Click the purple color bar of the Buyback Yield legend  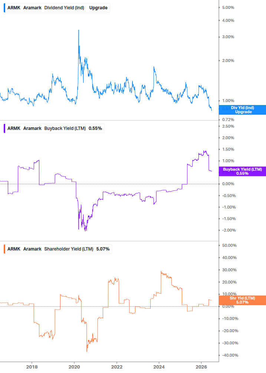tap(4, 128)
